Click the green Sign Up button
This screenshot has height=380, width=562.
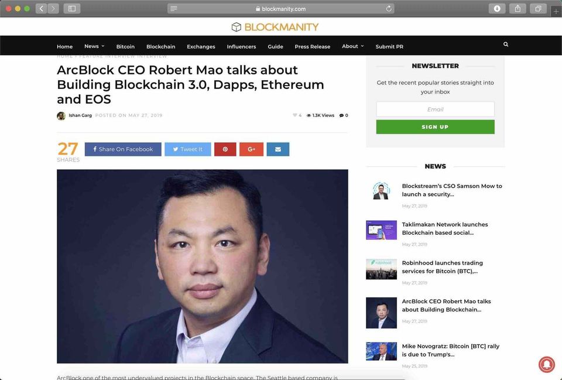pos(435,127)
